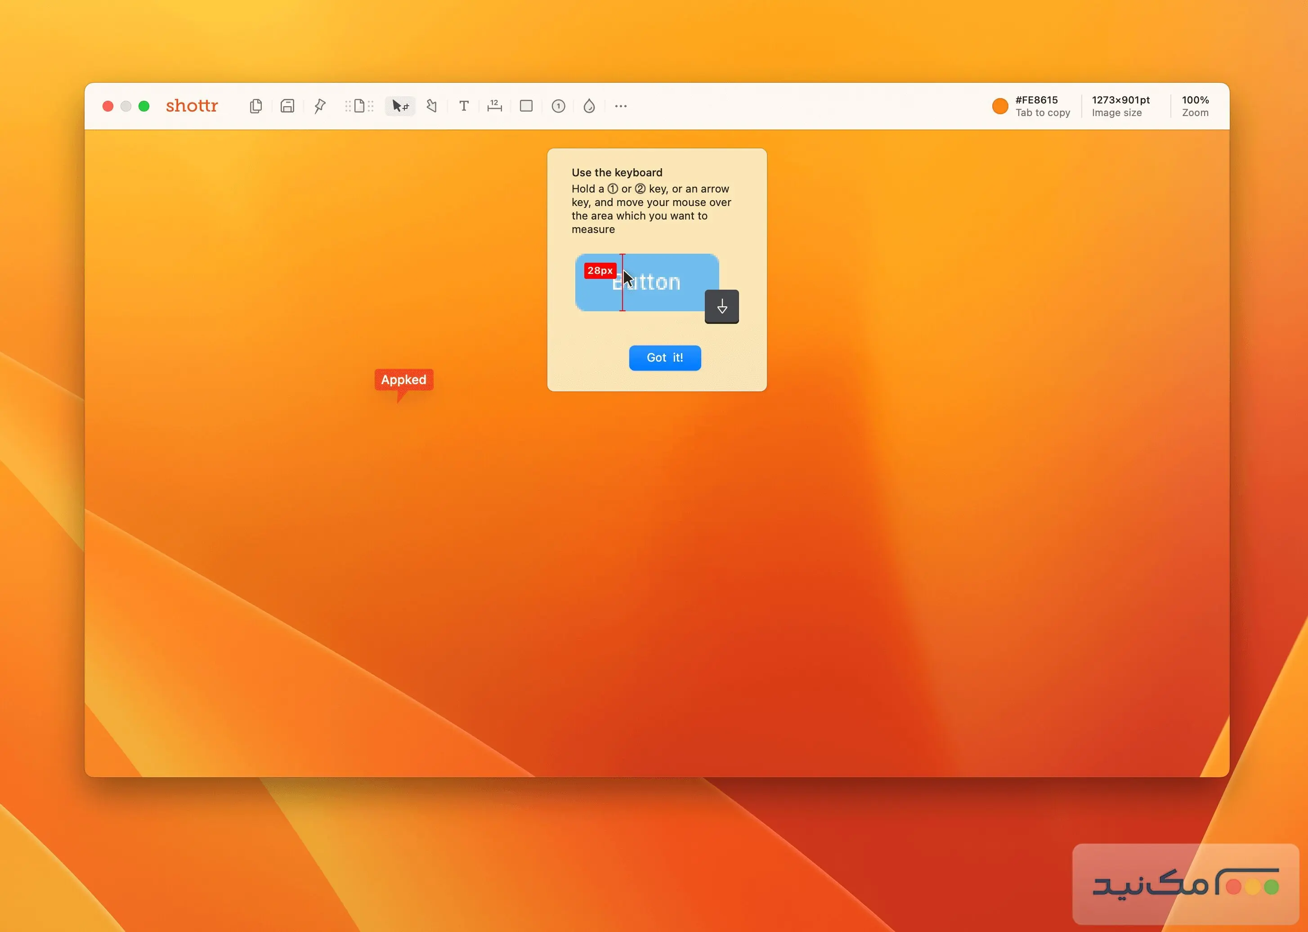Screen dimensions: 1308x932
Task: Select the Text tool
Action: (464, 106)
